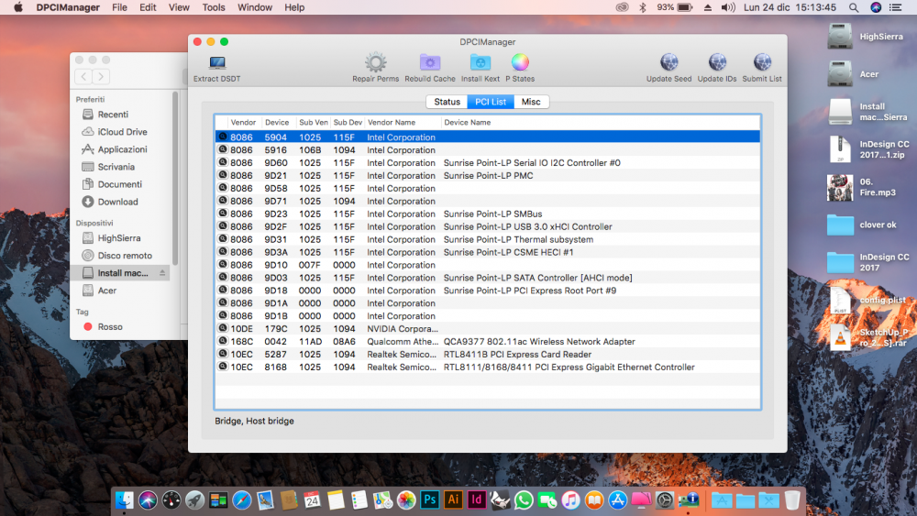Click the Sub Ven column header

click(314, 123)
